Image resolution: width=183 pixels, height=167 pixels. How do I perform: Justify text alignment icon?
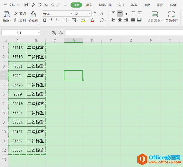point(133,20)
